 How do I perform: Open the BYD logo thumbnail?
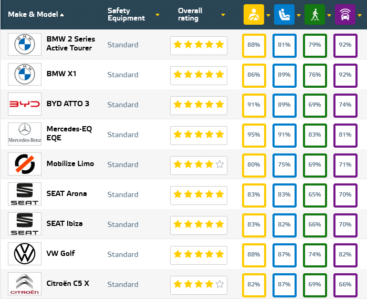[x=25, y=104]
